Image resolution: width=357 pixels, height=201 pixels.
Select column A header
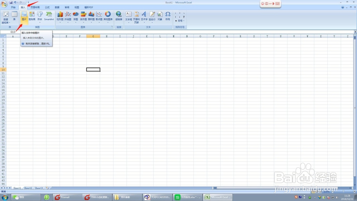(x=13, y=36)
